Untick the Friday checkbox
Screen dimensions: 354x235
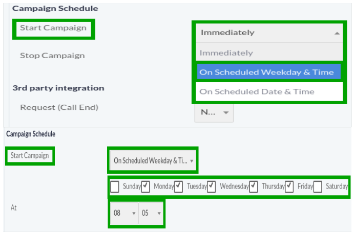coord(289,186)
